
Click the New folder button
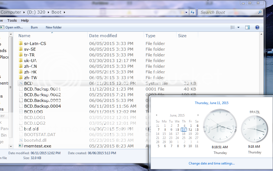tap(54, 27)
